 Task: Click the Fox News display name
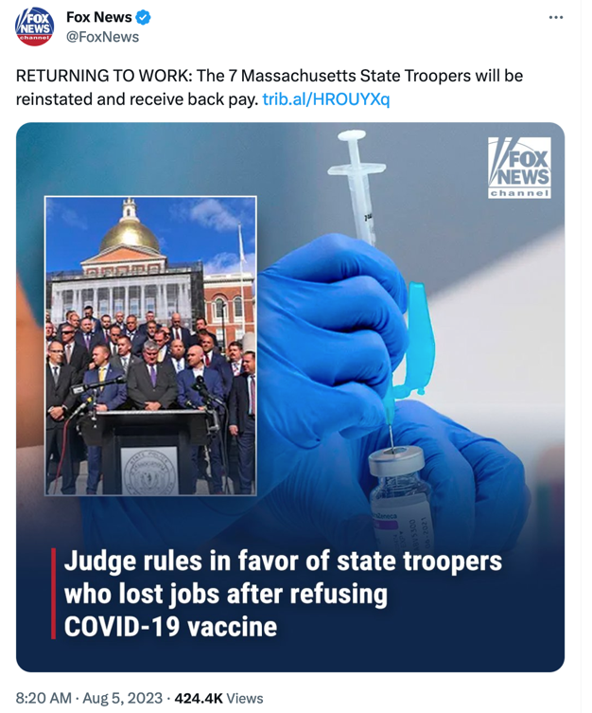[x=99, y=17]
